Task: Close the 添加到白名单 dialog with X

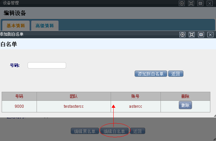Action: tap(210, 35)
